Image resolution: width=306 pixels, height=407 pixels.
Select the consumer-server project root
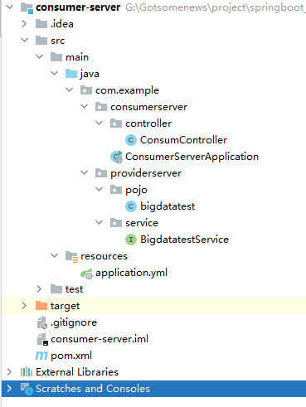point(78,7)
